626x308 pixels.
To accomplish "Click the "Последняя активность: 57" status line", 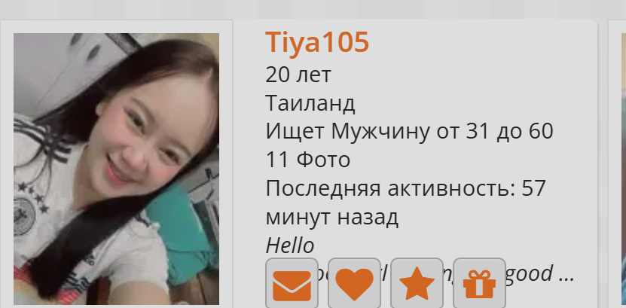I will [x=405, y=188].
